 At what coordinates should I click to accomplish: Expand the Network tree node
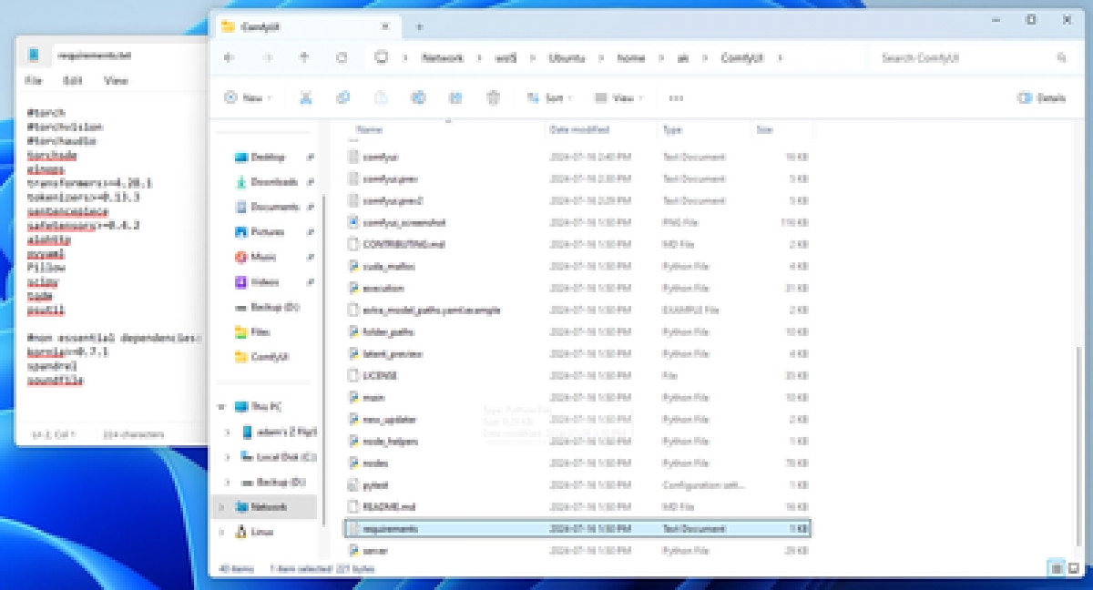tap(221, 506)
